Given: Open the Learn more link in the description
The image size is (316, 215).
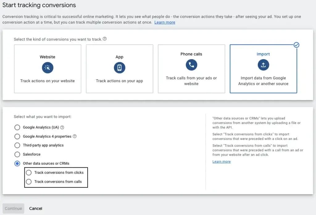Looking at the screenshot, I should coord(164,22).
